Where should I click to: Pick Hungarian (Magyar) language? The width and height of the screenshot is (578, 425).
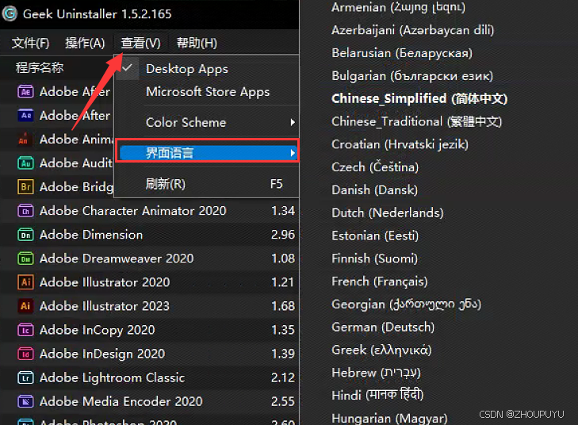pyautogui.click(x=389, y=419)
